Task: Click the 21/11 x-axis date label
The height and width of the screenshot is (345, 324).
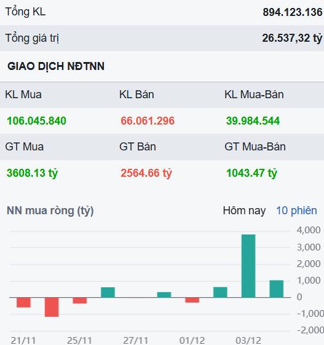Action: [x=23, y=341]
